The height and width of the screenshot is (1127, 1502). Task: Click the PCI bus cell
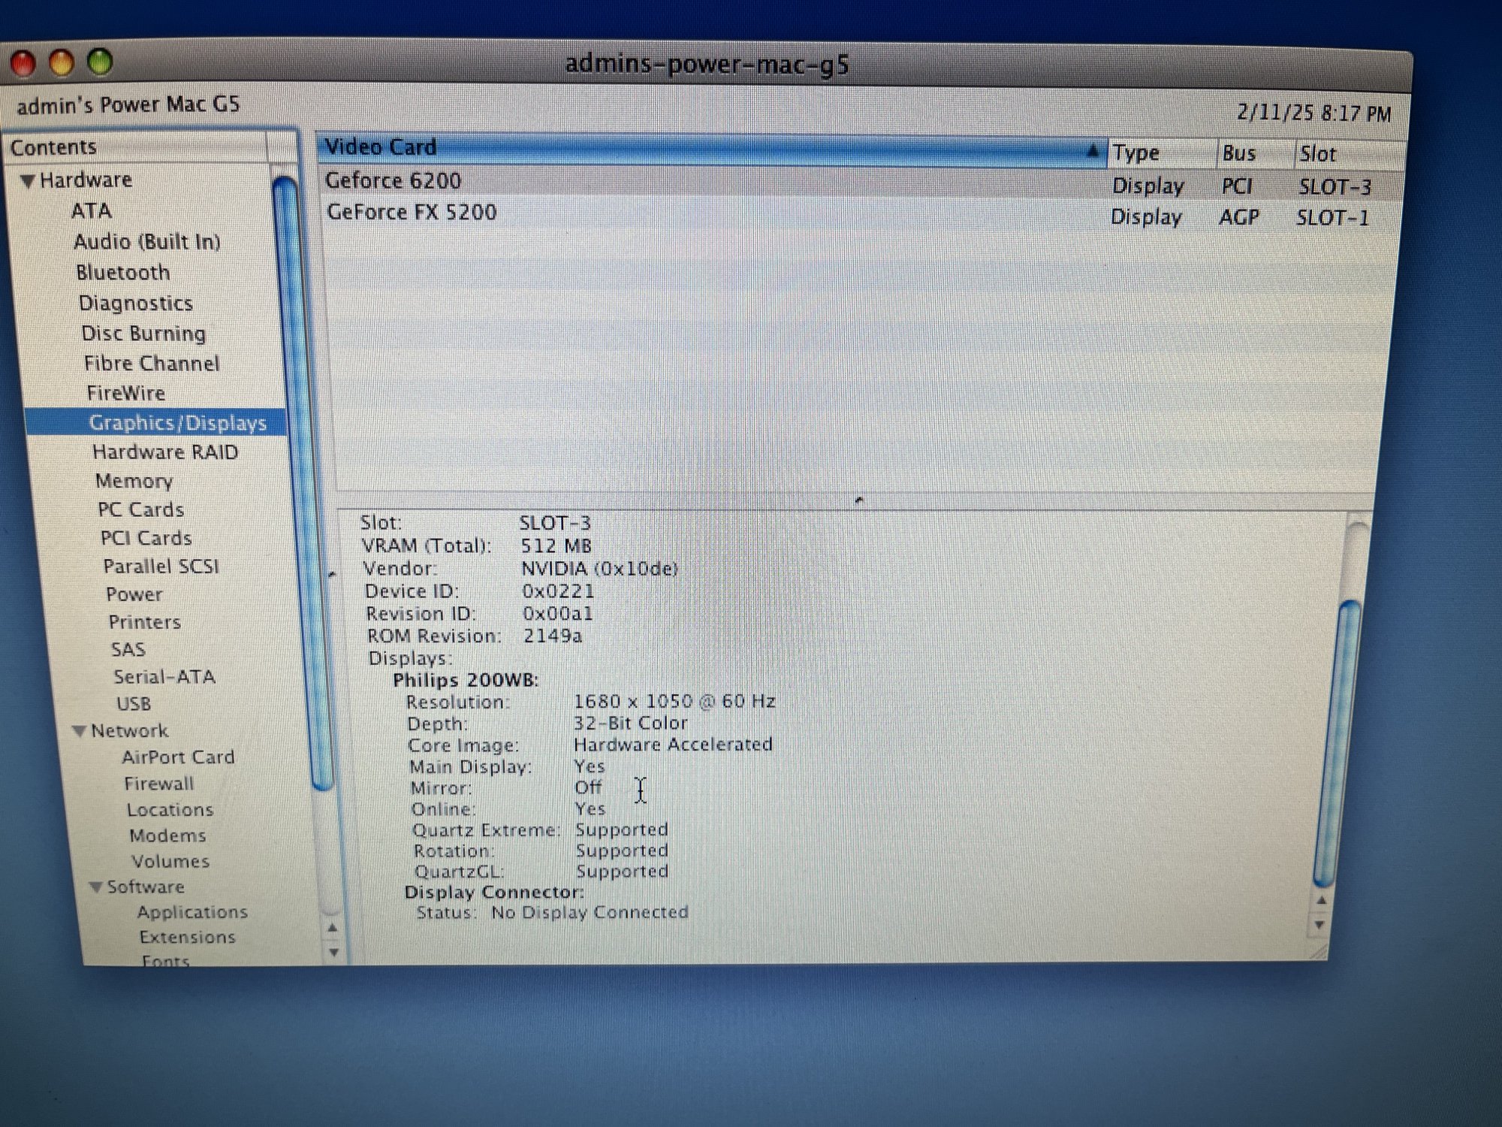tap(1237, 186)
